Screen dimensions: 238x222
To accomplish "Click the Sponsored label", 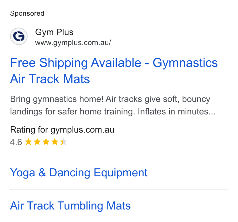I will [27, 13].
